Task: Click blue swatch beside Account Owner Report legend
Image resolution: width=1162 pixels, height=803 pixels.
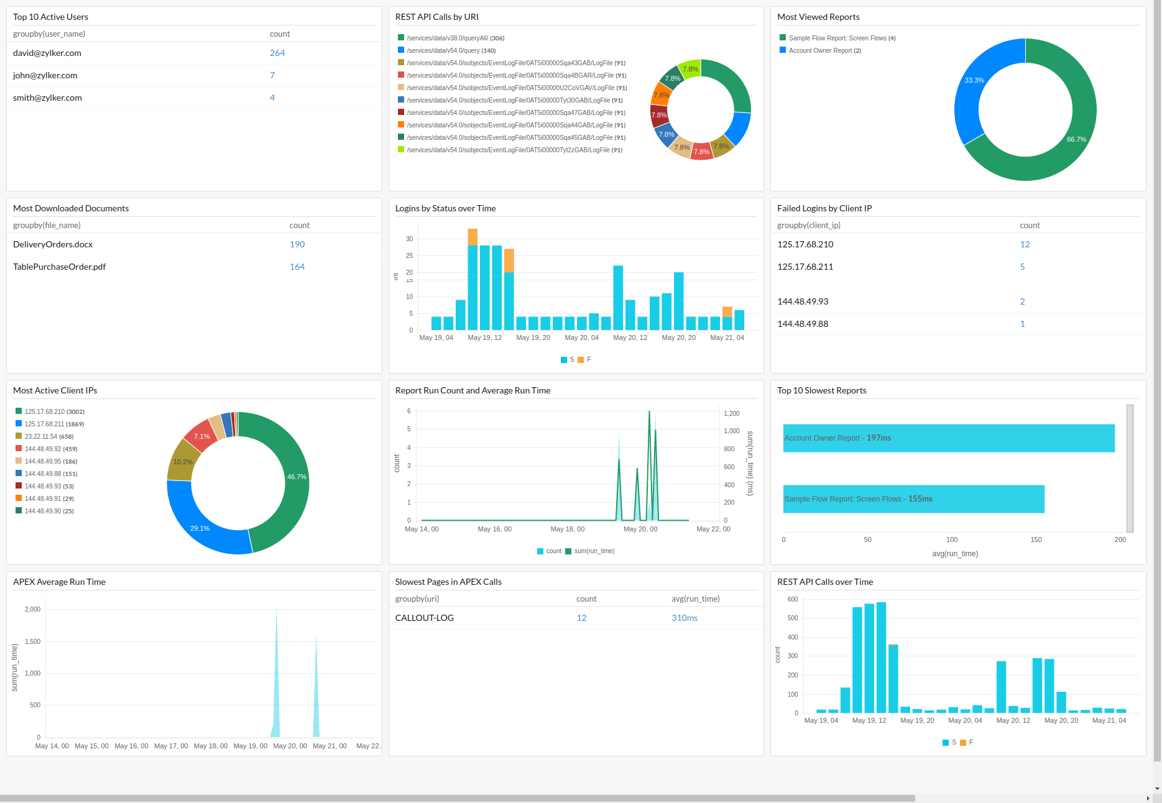Action: [x=783, y=50]
